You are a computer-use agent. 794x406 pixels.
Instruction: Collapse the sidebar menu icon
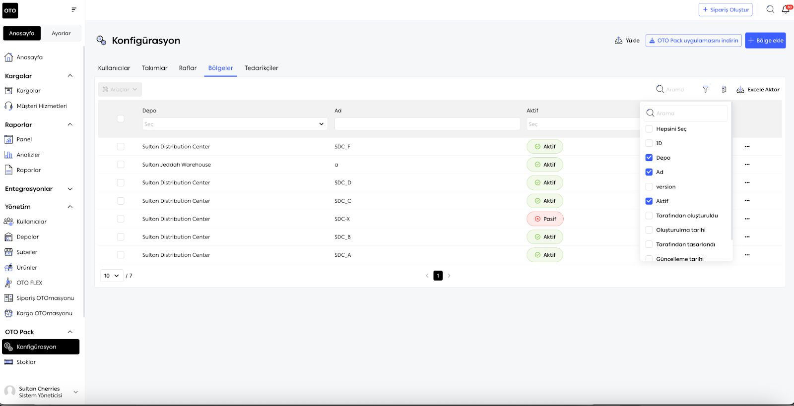(74, 9)
